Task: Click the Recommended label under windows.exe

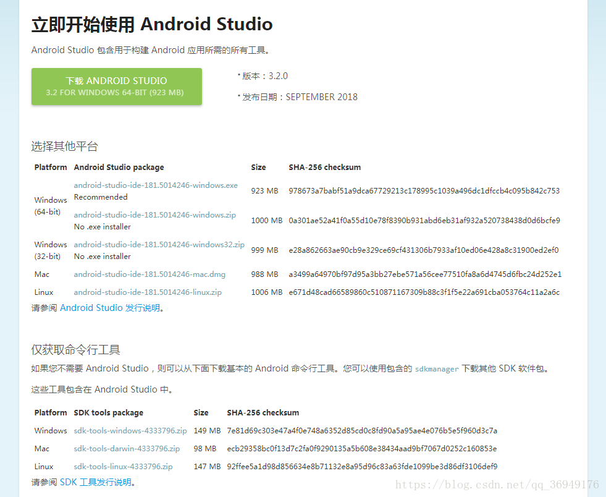Action: pos(101,197)
